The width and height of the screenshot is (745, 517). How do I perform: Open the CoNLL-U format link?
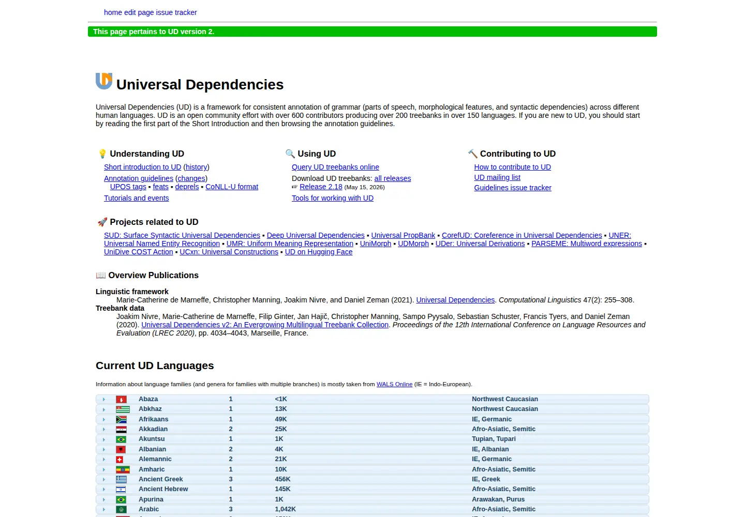point(232,187)
